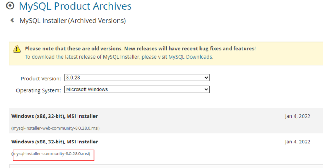The width and height of the screenshot is (323, 168).
Task: Follow the MySQL Downloads link
Action: [190, 57]
